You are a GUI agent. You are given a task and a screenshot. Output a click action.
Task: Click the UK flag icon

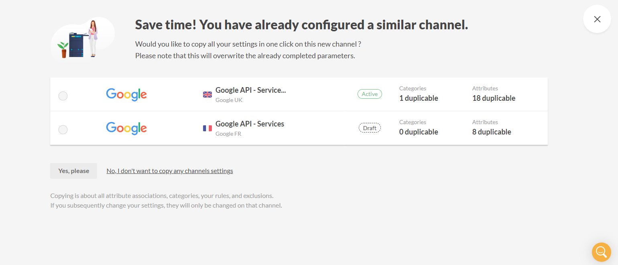click(207, 95)
